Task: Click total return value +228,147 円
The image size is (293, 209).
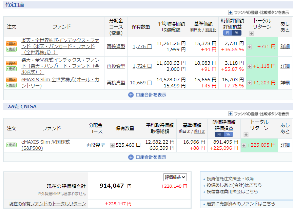Action: coord(118,204)
